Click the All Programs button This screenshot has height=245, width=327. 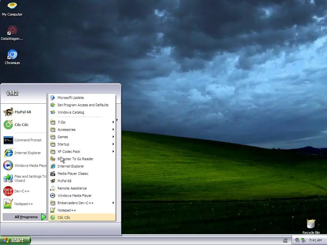coord(24,217)
